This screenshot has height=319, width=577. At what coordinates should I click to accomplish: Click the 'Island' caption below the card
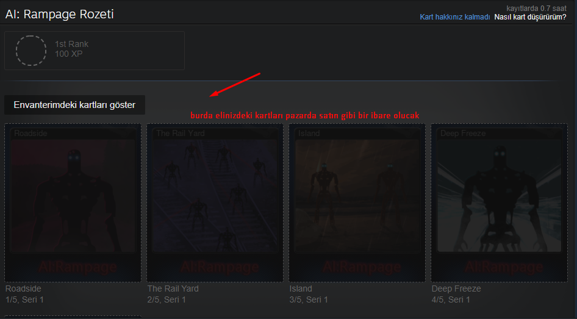(301, 289)
